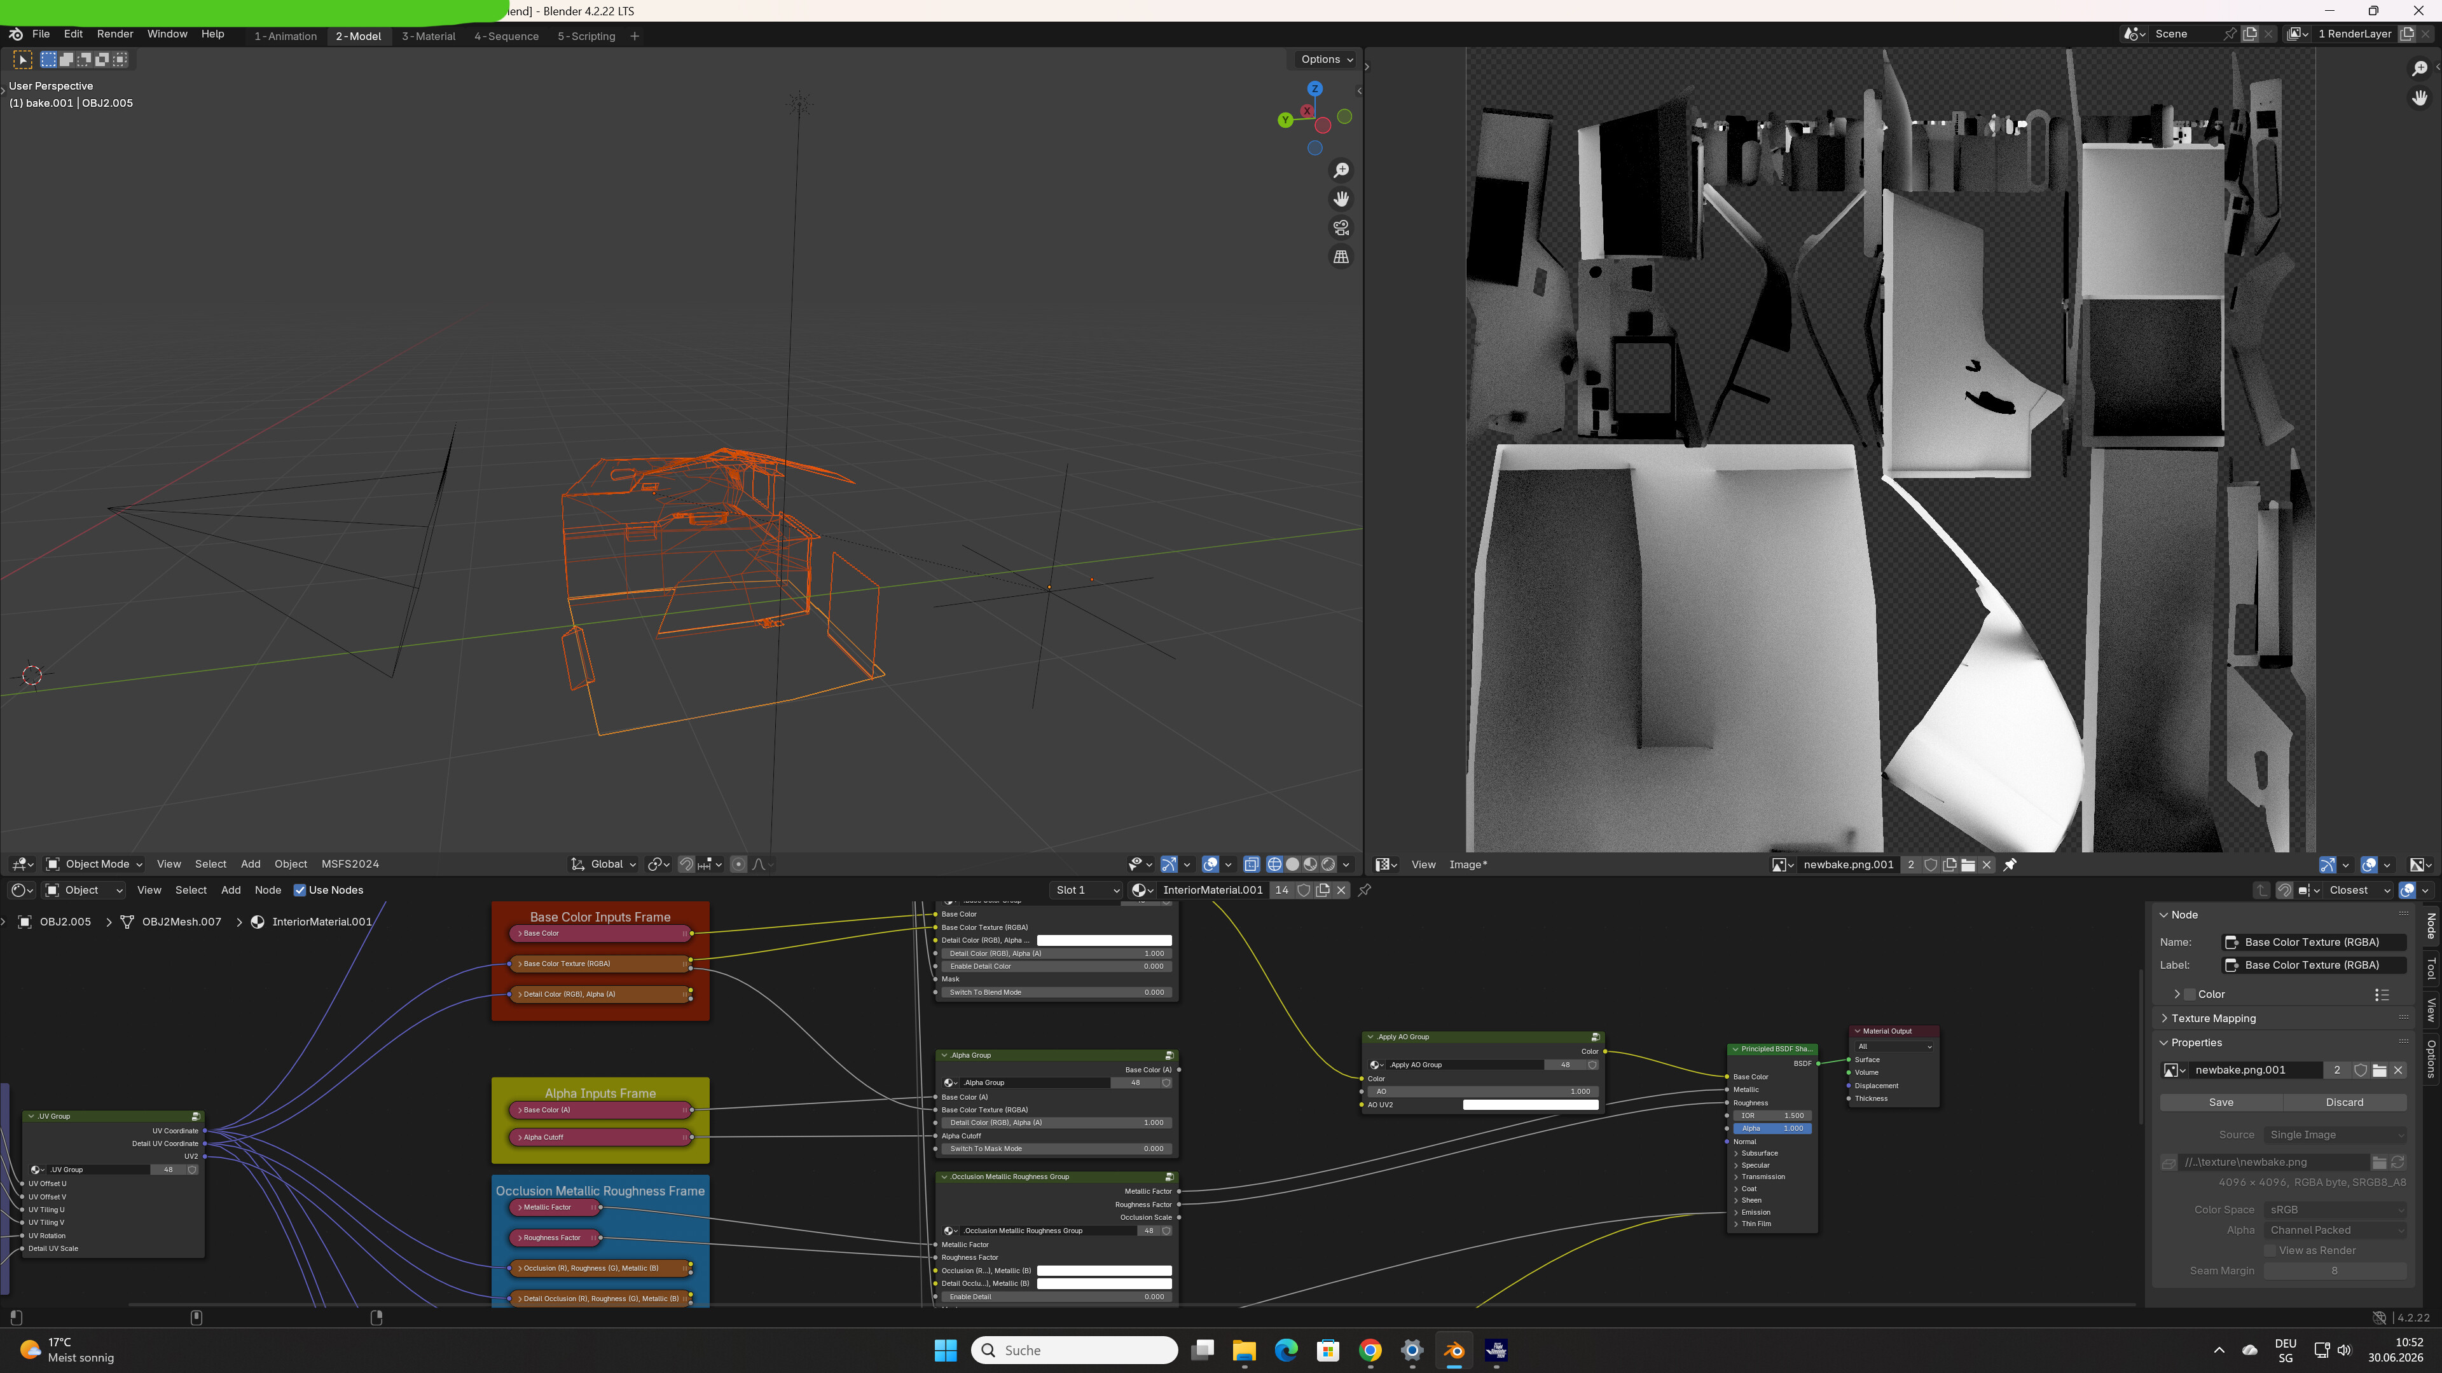This screenshot has width=2442, height=1373.
Task: Expand the Texture Mapping panel
Action: pos(2214,1018)
